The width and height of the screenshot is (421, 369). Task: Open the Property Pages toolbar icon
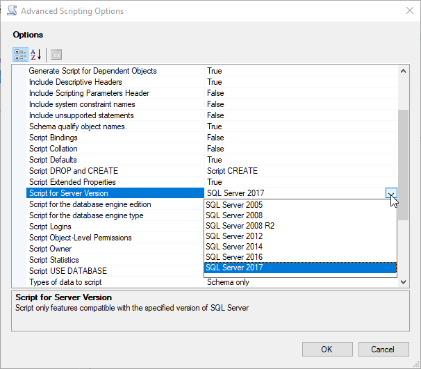click(x=56, y=55)
